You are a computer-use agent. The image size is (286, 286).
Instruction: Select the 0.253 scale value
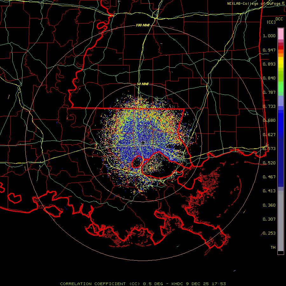point(269,233)
